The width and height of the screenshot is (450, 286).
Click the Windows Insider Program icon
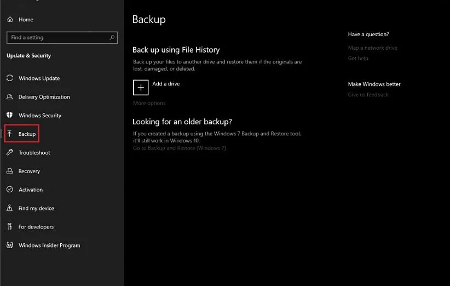(x=10, y=245)
